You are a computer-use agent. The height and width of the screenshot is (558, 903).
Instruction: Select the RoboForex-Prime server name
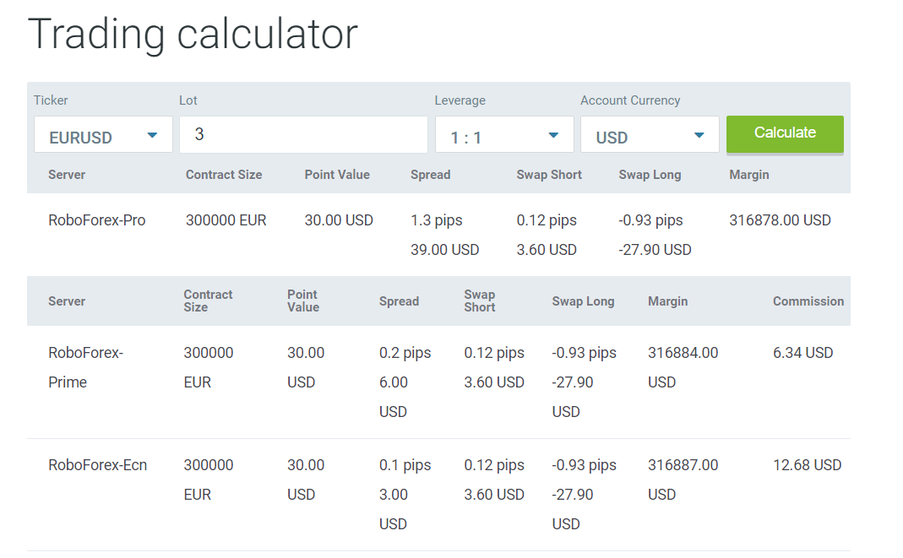click(x=86, y=367)
